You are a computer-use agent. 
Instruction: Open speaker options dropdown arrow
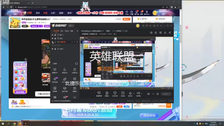[142, 94]
